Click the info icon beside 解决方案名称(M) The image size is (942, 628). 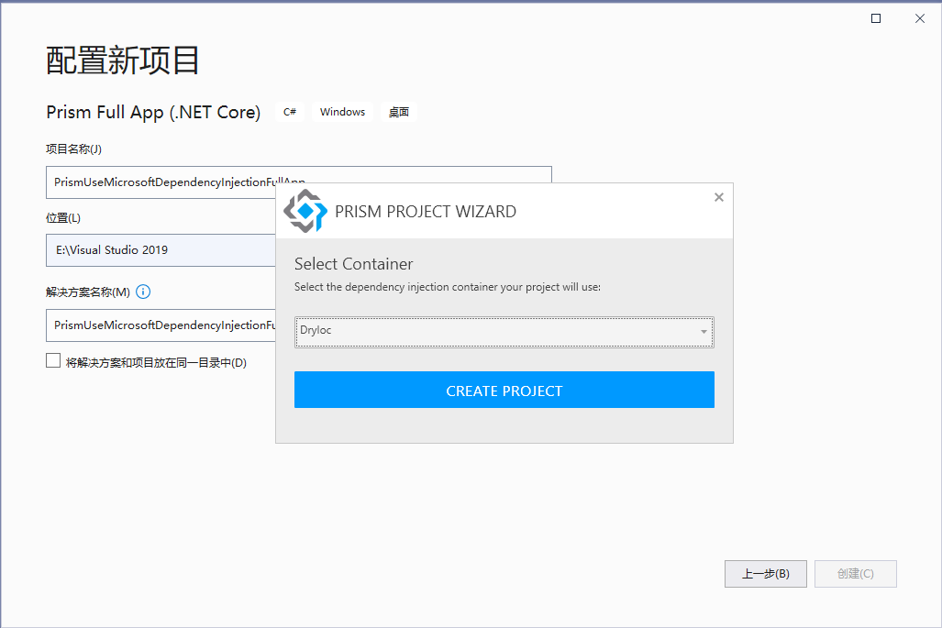click(143, 292)
